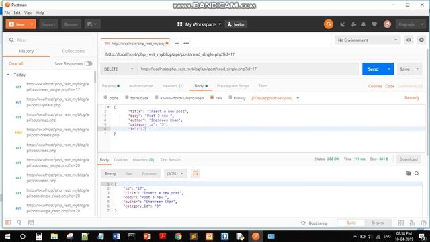Viewport: 430px width, 242px height.
Task: Open the Params request tab
Action: click(x=110, y=86)
